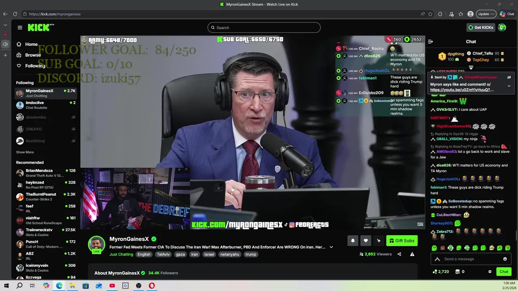Image resolution: width=518 pixels, height=291 pixels.
Task: Click the system clock in taskbar
Action: click(x=509, y=285)
